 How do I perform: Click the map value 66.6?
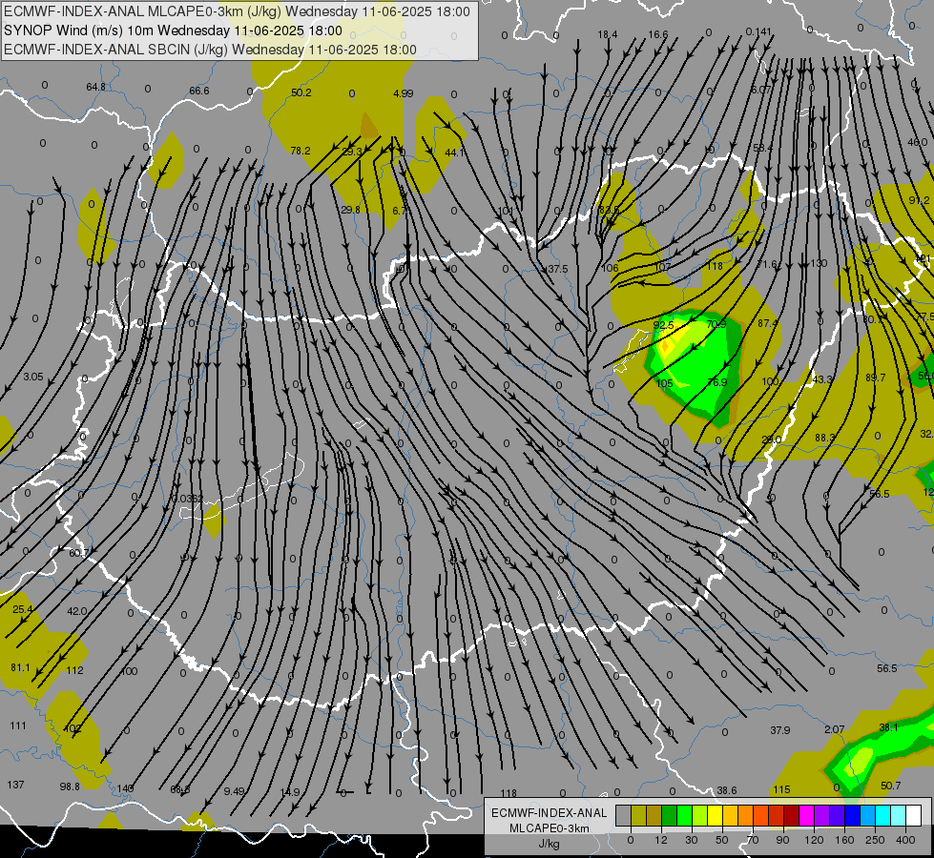(x=199, y=91)
